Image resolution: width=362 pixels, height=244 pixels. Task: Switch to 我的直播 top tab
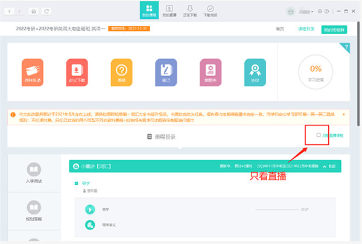(169, 10)
